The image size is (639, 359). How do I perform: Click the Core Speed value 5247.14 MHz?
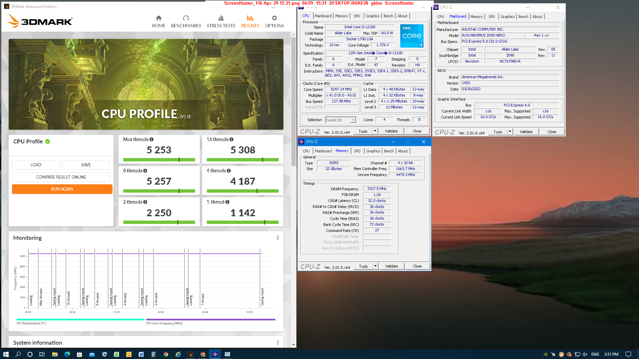341,90
